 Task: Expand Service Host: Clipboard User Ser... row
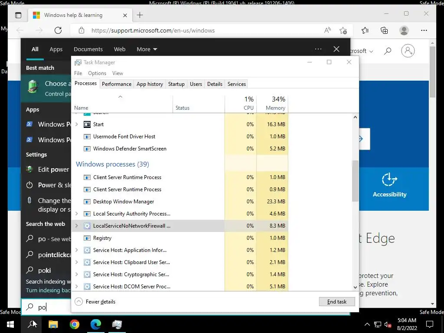[x=76, y=262]
